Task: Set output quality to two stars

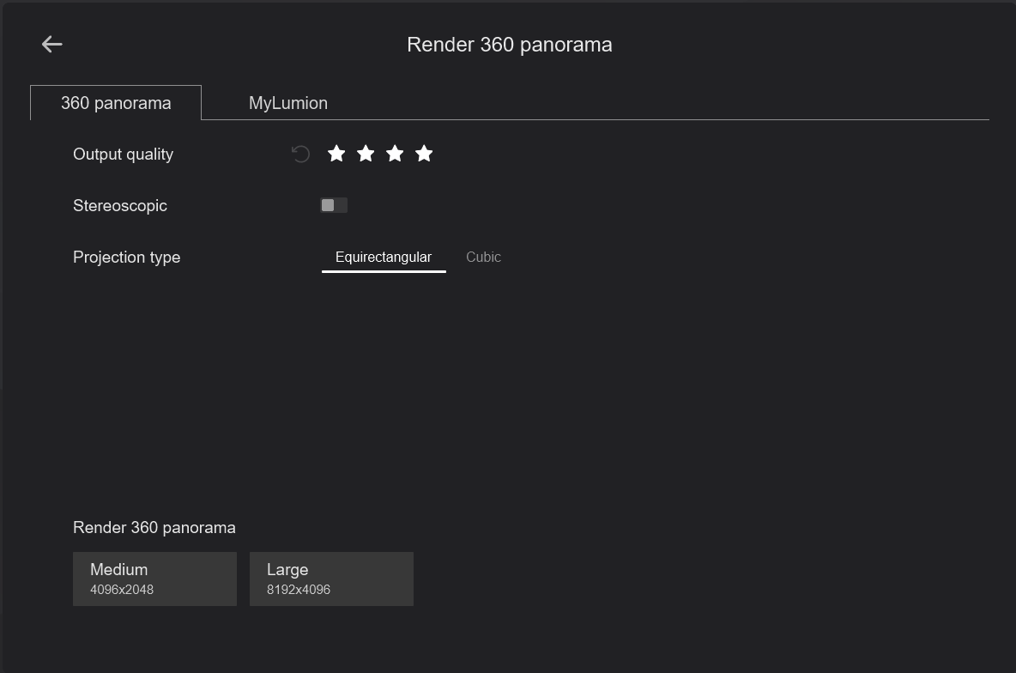Action: point(366,154)
